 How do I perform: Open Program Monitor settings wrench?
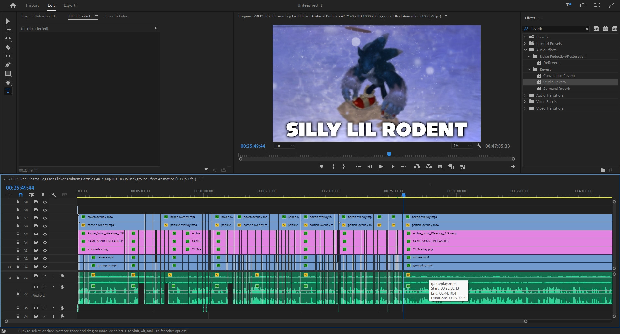click(x=479, y=146)
